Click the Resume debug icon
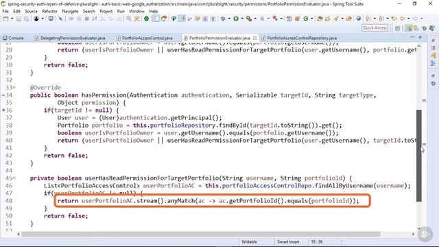The image size is (439, 247). pos(71,19)
